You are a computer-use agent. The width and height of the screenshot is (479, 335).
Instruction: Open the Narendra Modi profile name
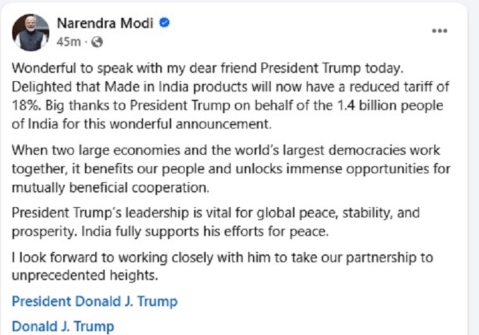point(105,24)
